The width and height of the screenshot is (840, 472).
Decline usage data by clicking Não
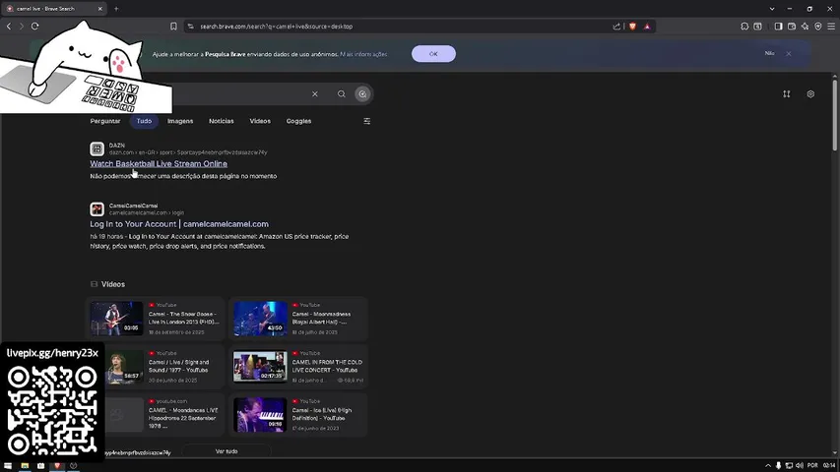[x=769, y=53]
